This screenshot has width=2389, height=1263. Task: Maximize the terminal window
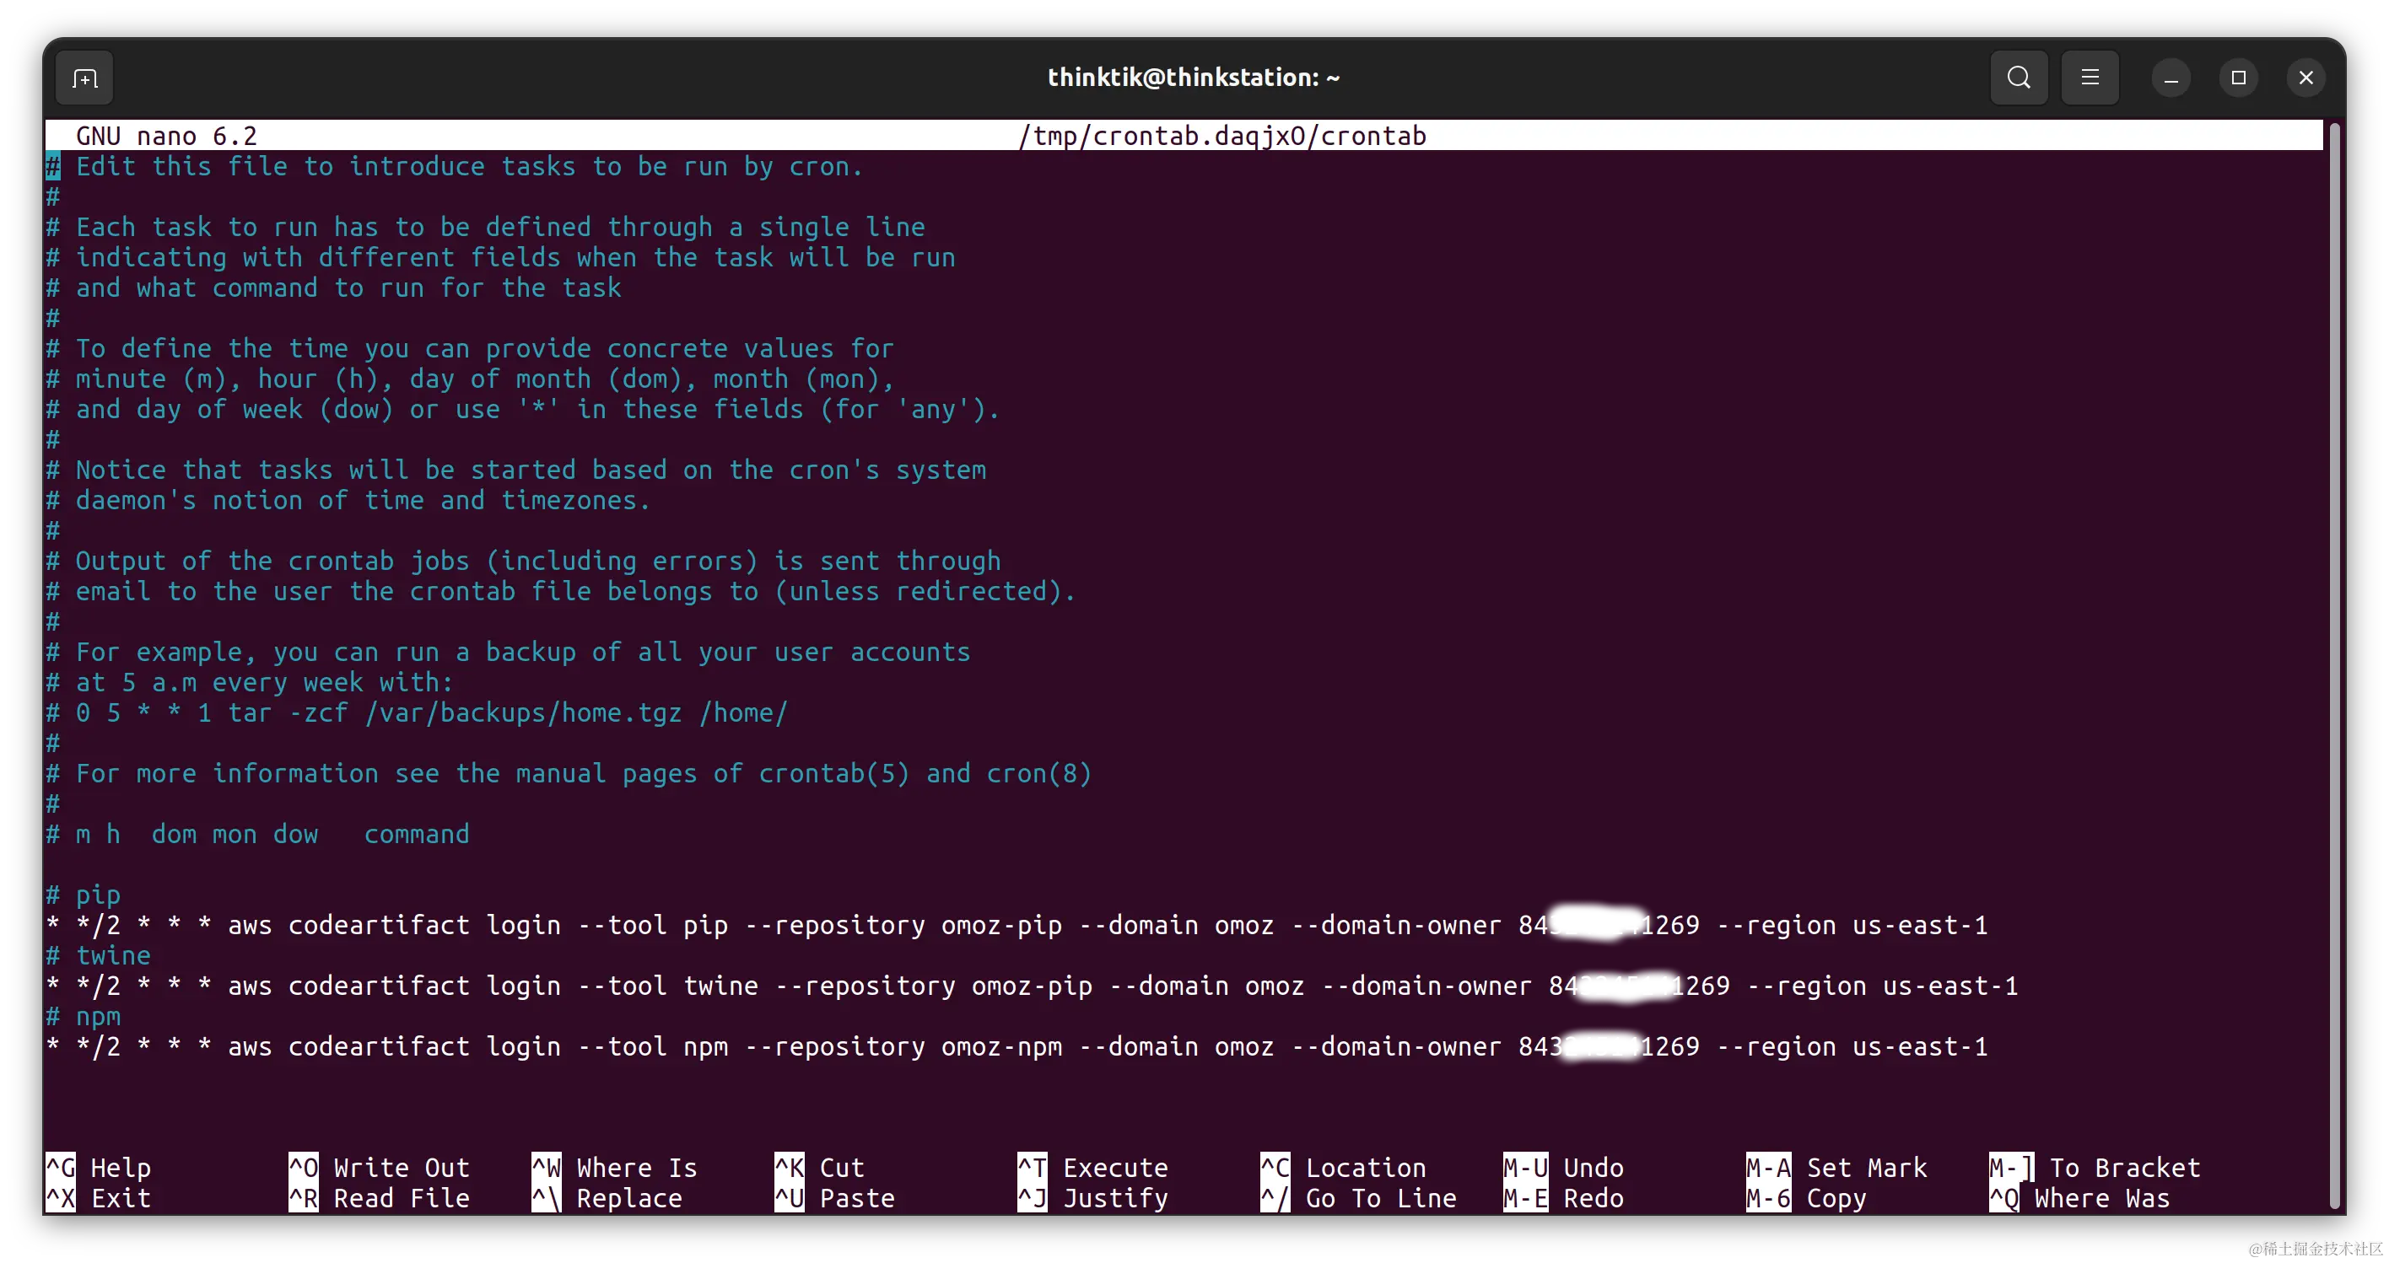pos(2238,78)
